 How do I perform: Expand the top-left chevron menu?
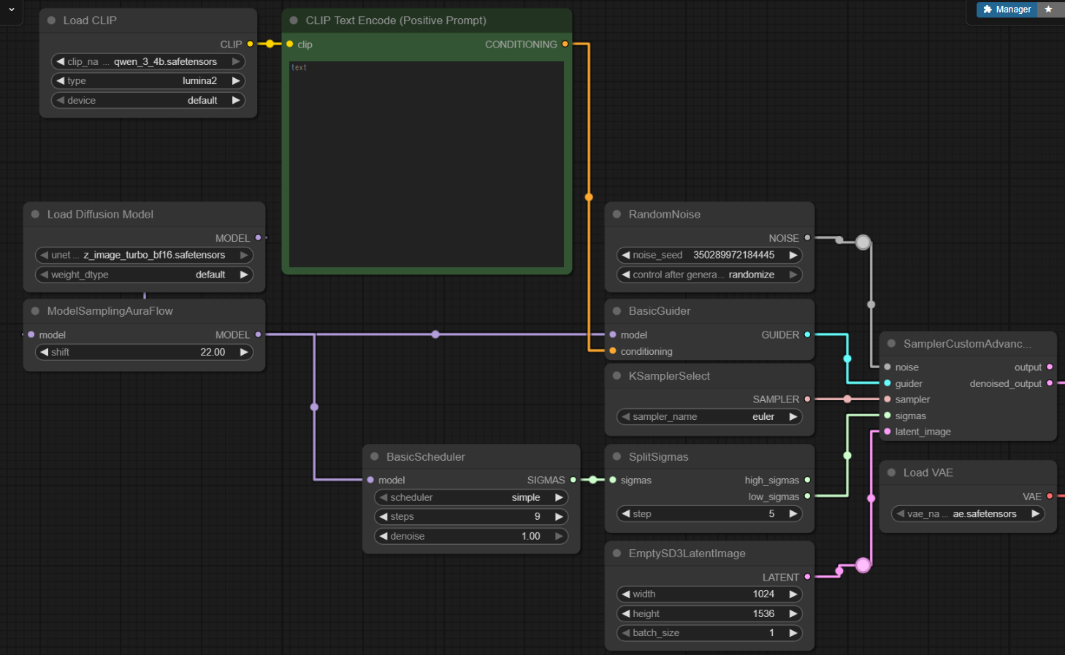point(11,9)
